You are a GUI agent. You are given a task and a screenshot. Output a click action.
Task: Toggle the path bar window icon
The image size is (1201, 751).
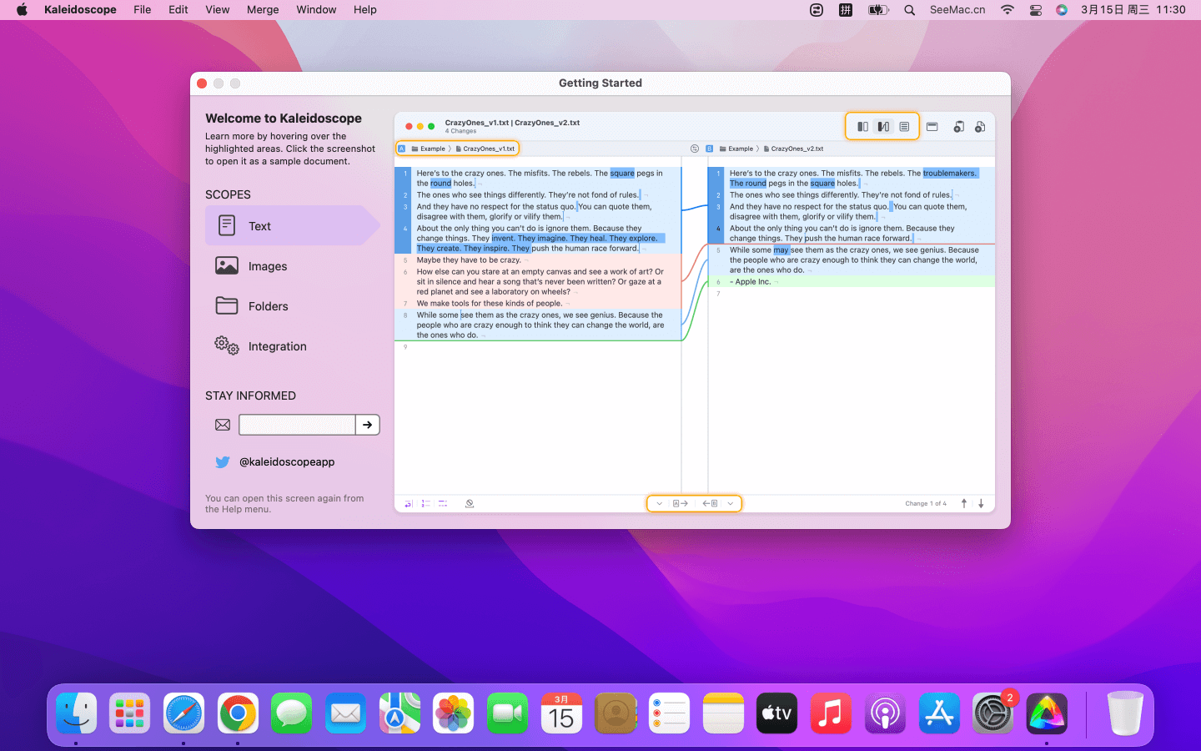click(932, 127)
